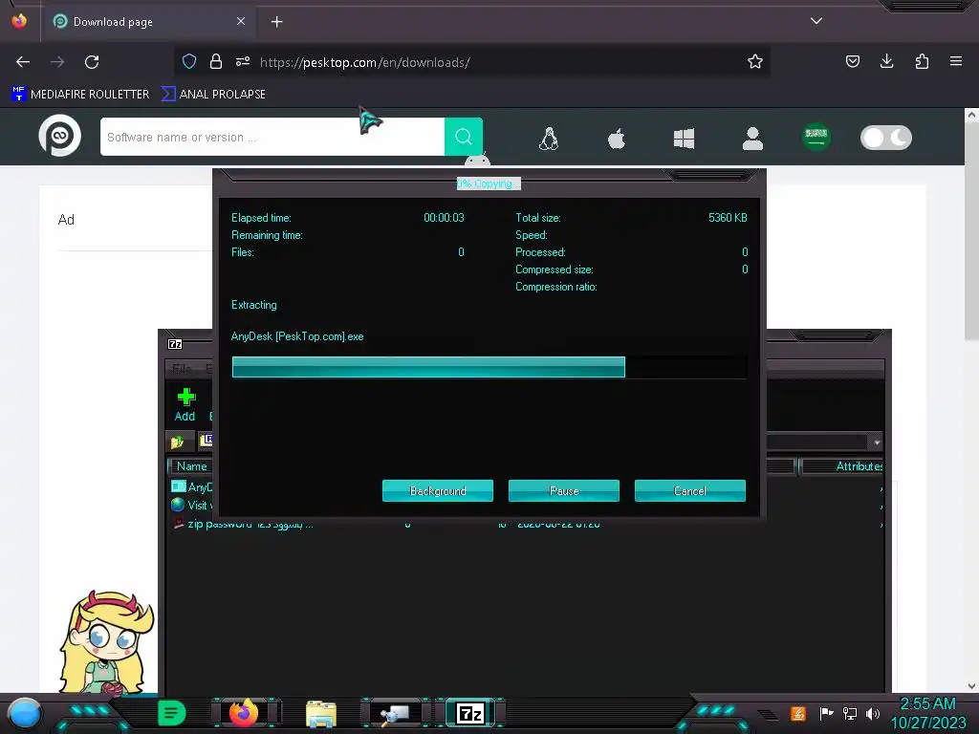This screenshot has height=734, width=979.
Task: Select the Download page tab
Action: click(x=149, y=22)
